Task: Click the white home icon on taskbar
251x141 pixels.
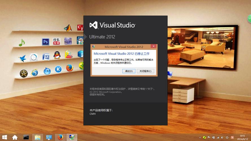Action: 15,137
